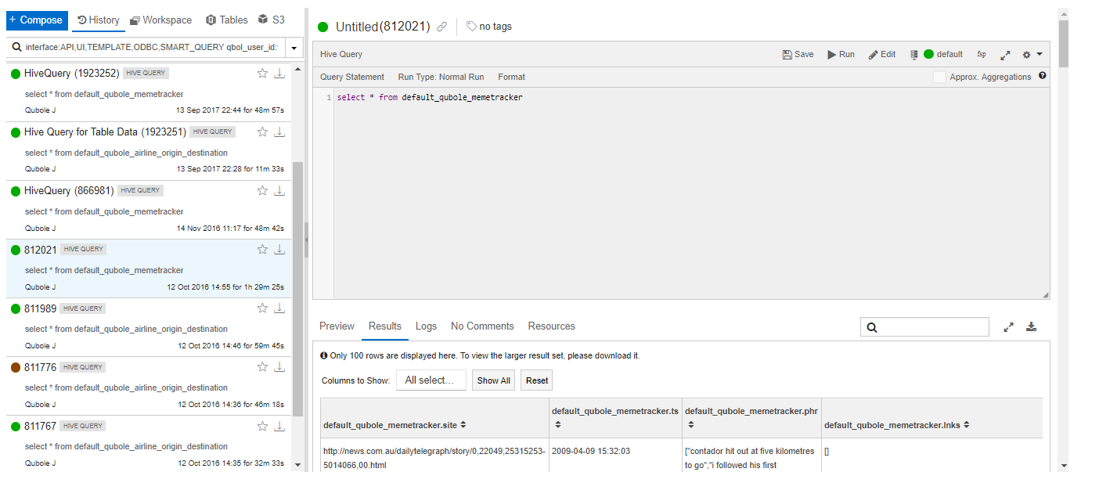The width and height of the screenshot is (1099, 501).
Task: Open the S3 tab
Action: pyautogui.click(x=271, y=20)
